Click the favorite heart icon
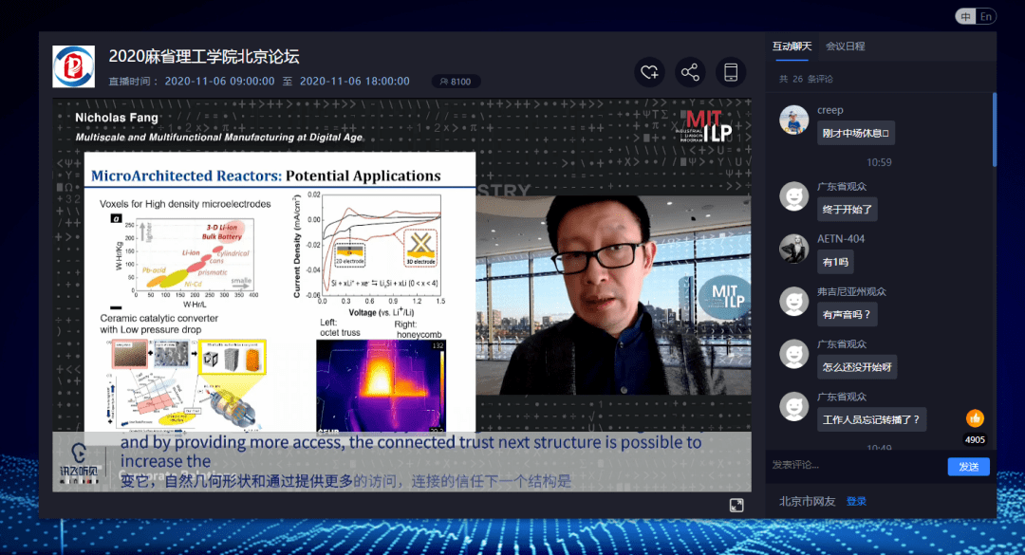 (649, 72)
